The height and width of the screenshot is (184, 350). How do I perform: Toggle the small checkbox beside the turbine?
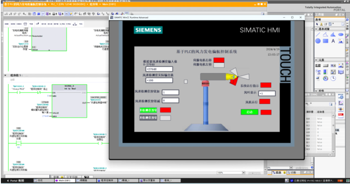pos(186,82)
